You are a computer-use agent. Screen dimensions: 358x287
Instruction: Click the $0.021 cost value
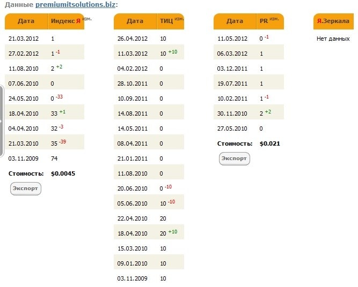(269, 143)
